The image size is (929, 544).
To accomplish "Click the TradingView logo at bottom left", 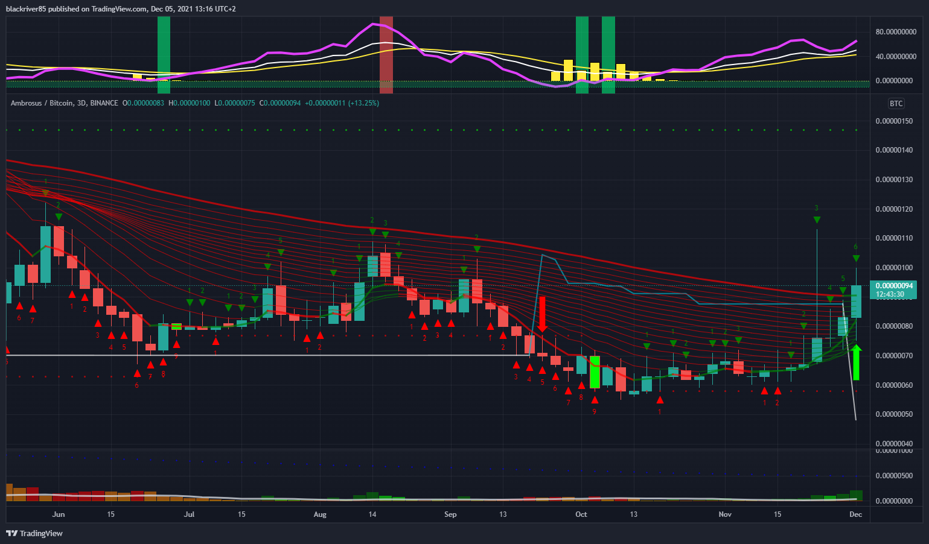I will [x=34, y=533].
